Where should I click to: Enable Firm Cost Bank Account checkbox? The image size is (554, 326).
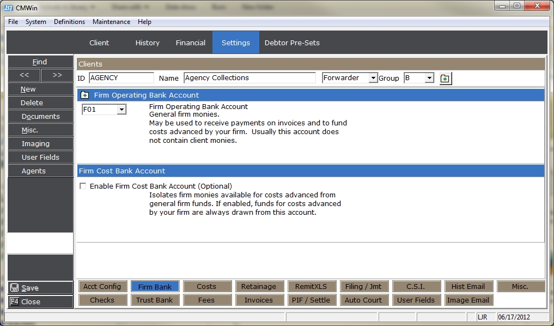83,186
